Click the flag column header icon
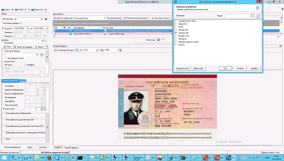This screenshot has width=284, height=161. click(64, 28)
